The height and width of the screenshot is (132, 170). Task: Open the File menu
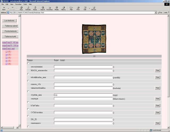click(3, 4)
